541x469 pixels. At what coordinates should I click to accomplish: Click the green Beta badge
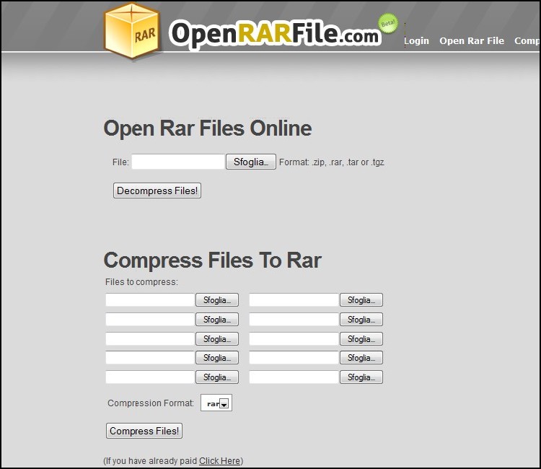388,24
